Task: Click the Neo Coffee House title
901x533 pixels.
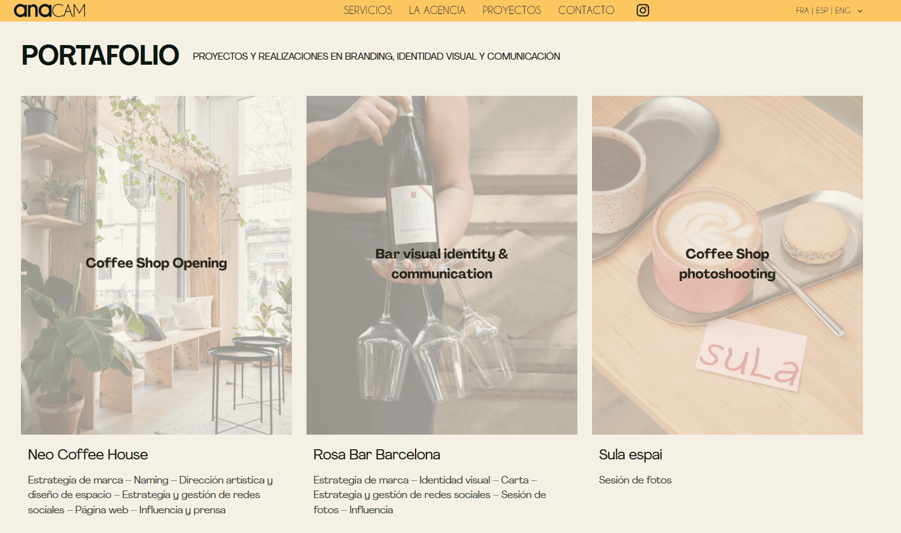Action: [88, 455]
